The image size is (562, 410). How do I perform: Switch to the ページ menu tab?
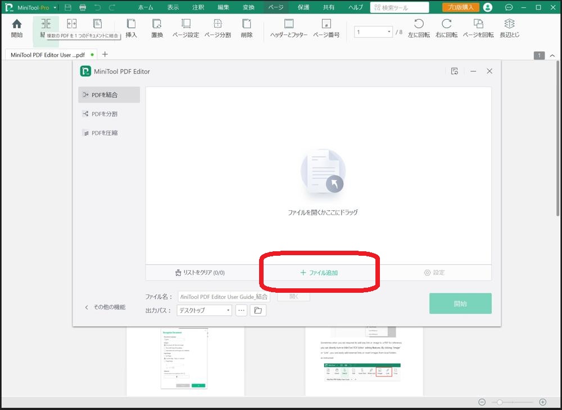coord(275,7)
